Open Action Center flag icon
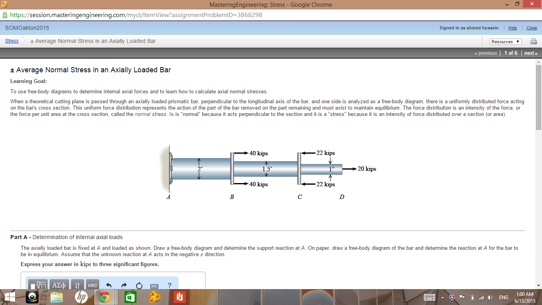This screenshot has width=542, height=305. pos(462,297)
